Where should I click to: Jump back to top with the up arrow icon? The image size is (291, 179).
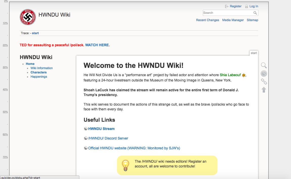[x=264, y=89]
